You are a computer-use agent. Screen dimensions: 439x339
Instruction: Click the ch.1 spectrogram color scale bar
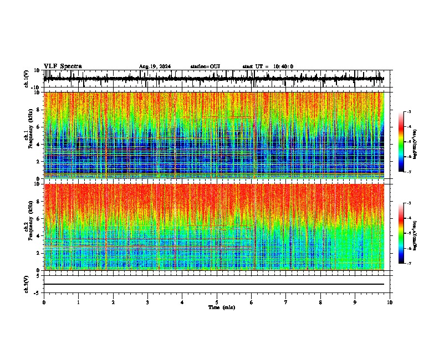pos(401,142)
